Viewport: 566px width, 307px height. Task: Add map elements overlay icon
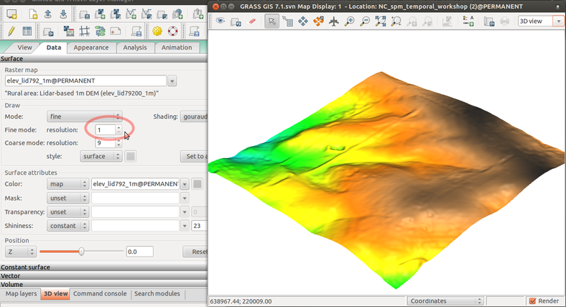tap(468, 22)
